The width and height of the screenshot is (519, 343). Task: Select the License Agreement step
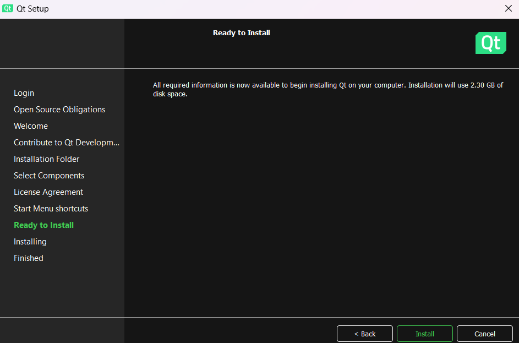[x=48, y=192]
